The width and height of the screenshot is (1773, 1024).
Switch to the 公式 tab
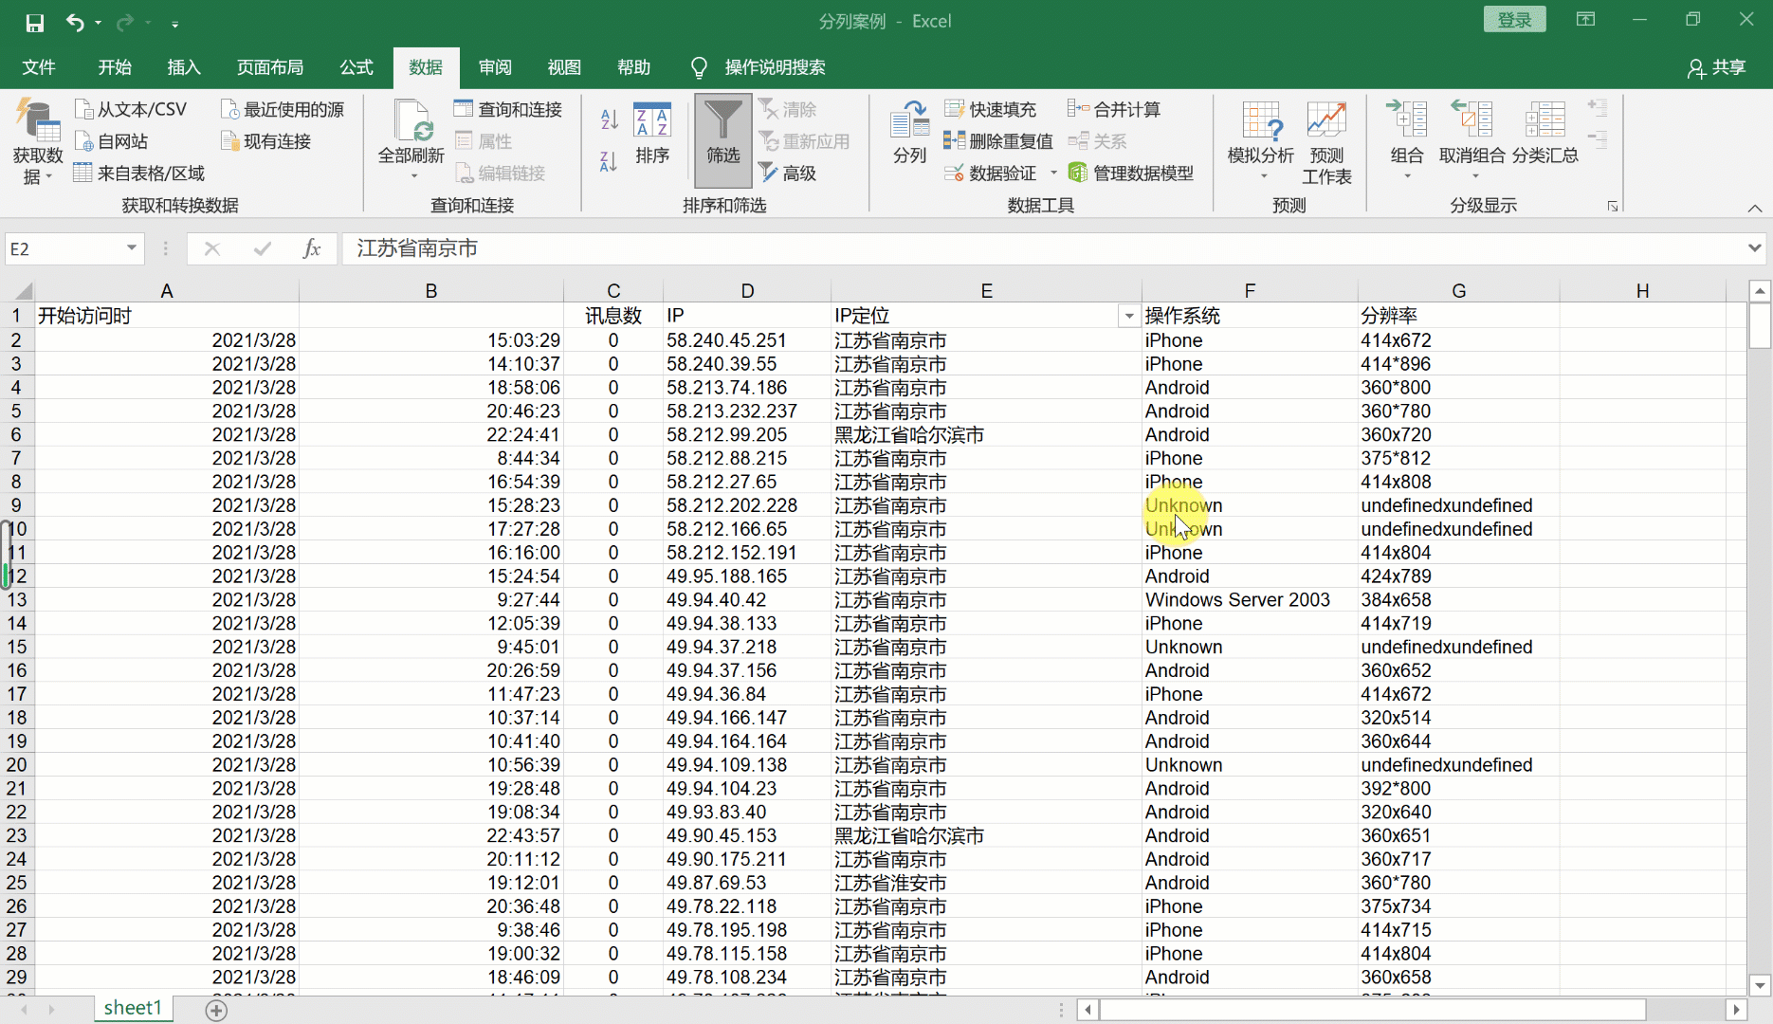click(x=356, y=67)
